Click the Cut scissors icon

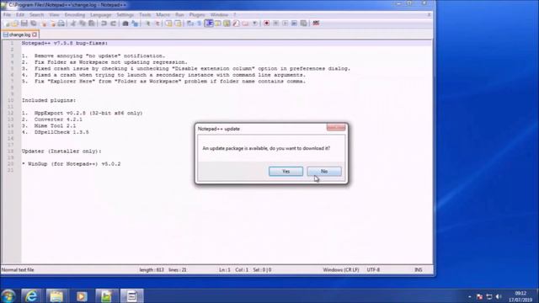click(x=72, y=24)
